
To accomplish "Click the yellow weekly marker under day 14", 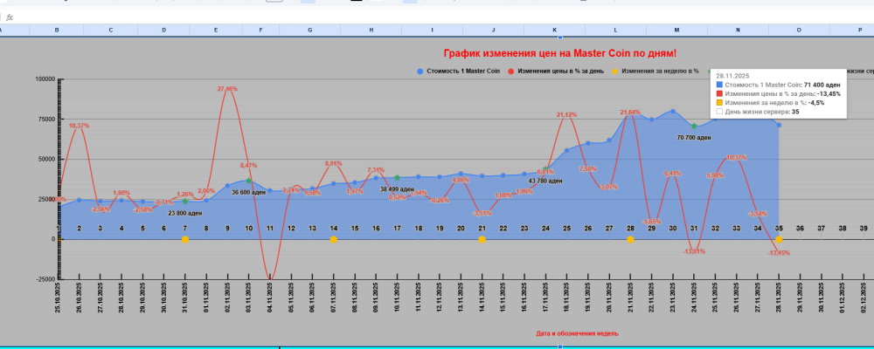I will [333, 239].
